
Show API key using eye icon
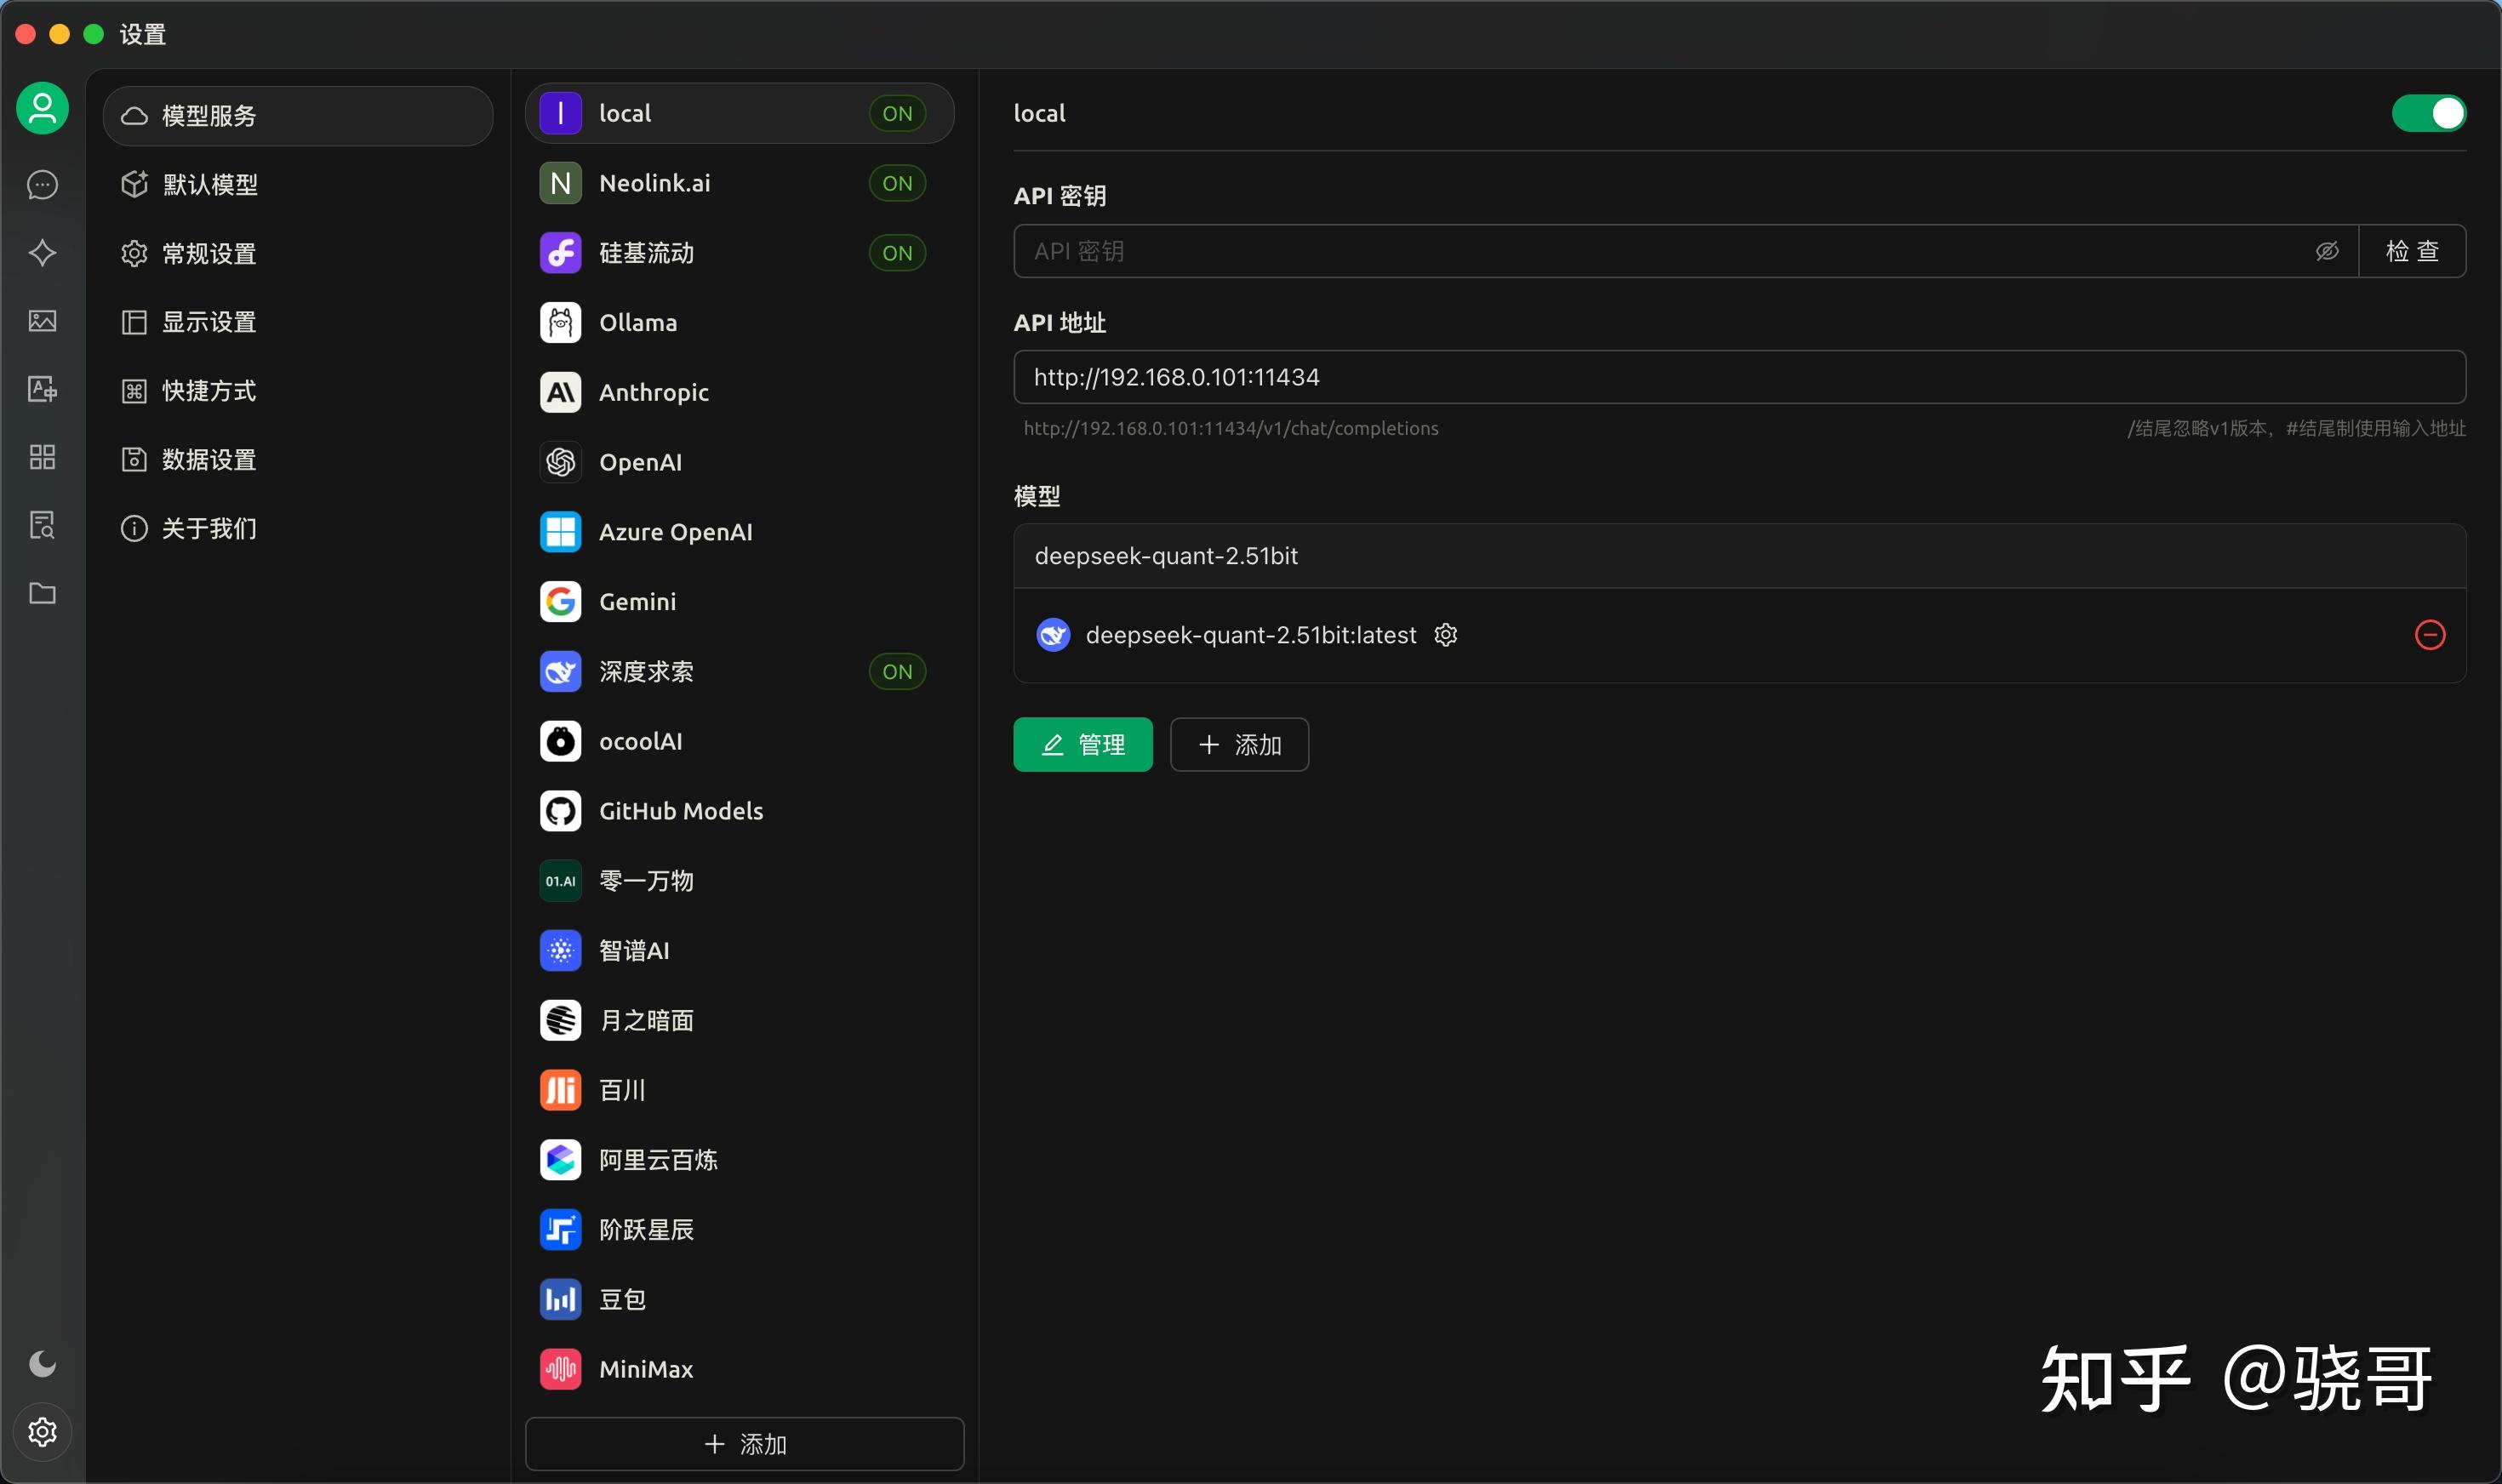(2328, 251)
